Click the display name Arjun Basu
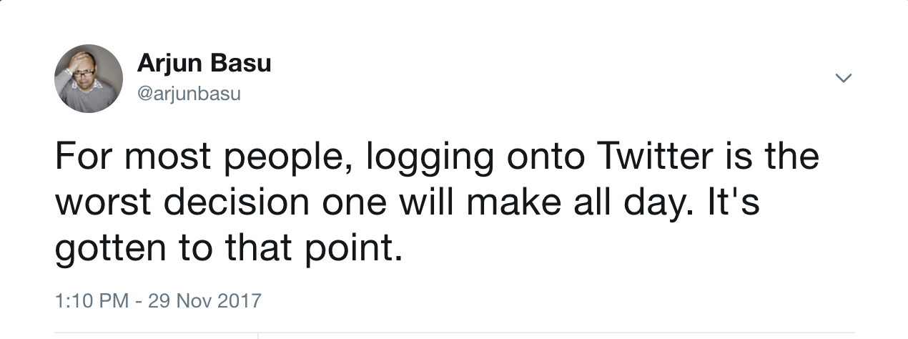This screenshot has height=339, width=908. [x=204, y=64]
